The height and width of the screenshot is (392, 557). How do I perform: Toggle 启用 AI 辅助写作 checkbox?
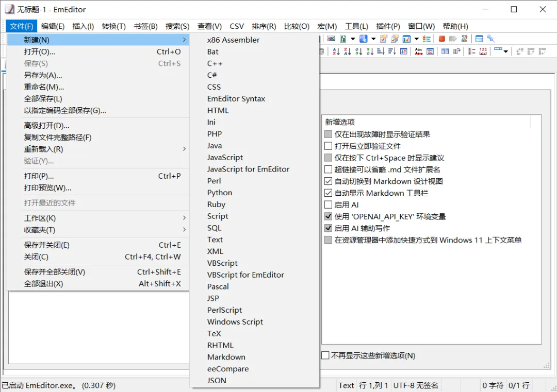(x=328, y=228)
